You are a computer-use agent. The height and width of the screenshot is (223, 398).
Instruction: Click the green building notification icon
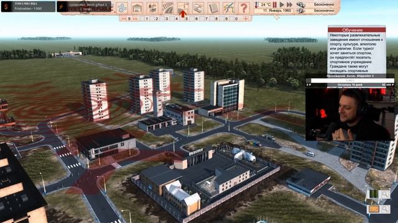pyautogui.click(x=374, y=194)
